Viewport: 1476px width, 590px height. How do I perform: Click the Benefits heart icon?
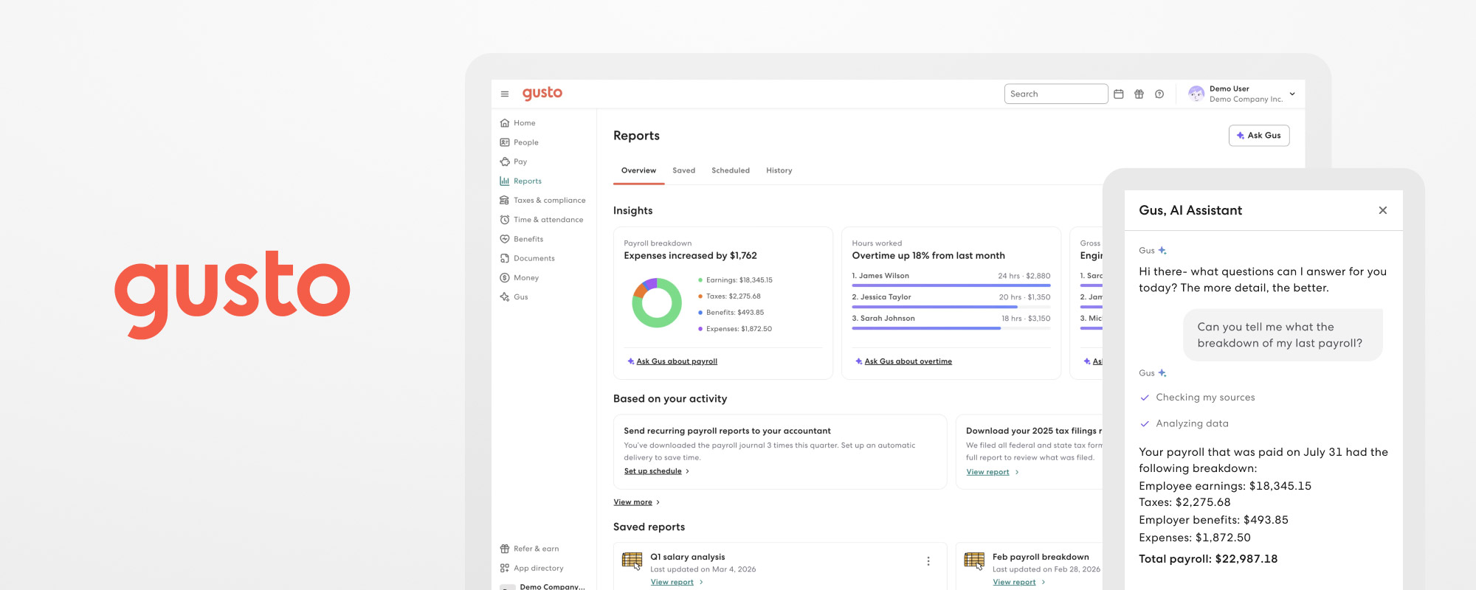click(x=505, y=239)
